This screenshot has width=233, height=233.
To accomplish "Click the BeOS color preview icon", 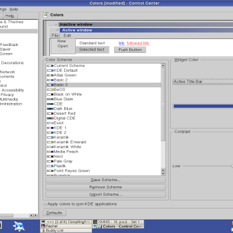I will click(x=50, y=90).
